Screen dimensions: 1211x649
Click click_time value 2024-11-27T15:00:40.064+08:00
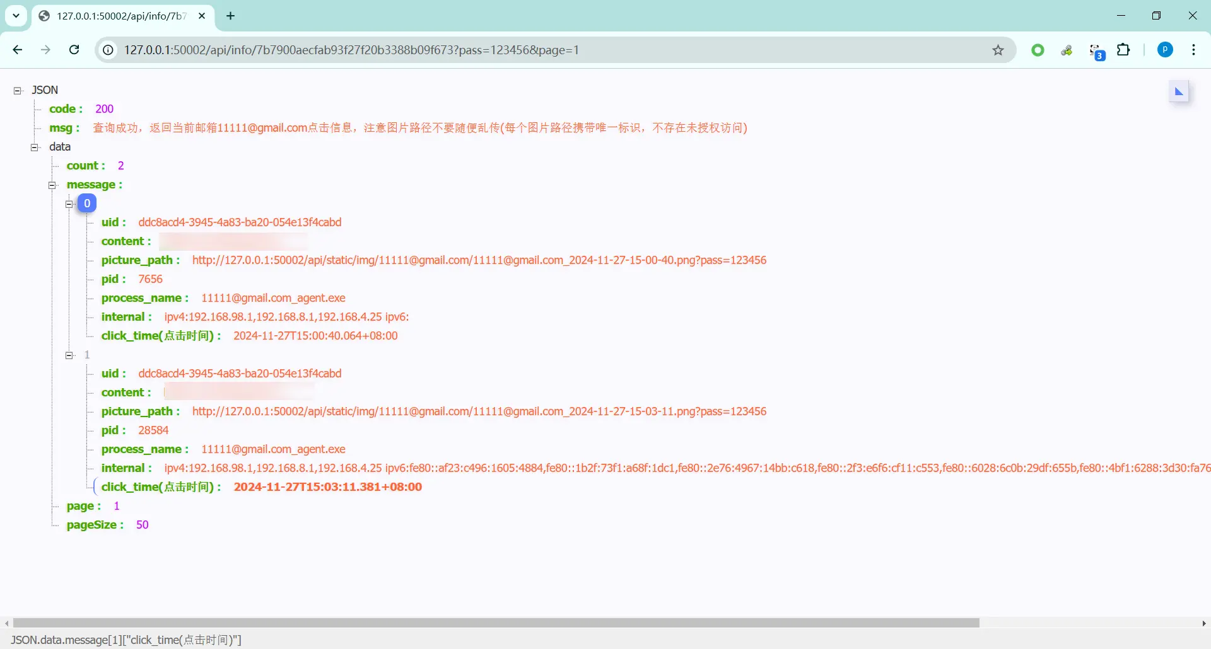pos(315,336)
